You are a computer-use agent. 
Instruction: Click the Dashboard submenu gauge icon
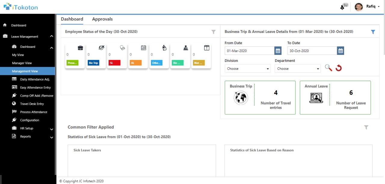[14, 47]
